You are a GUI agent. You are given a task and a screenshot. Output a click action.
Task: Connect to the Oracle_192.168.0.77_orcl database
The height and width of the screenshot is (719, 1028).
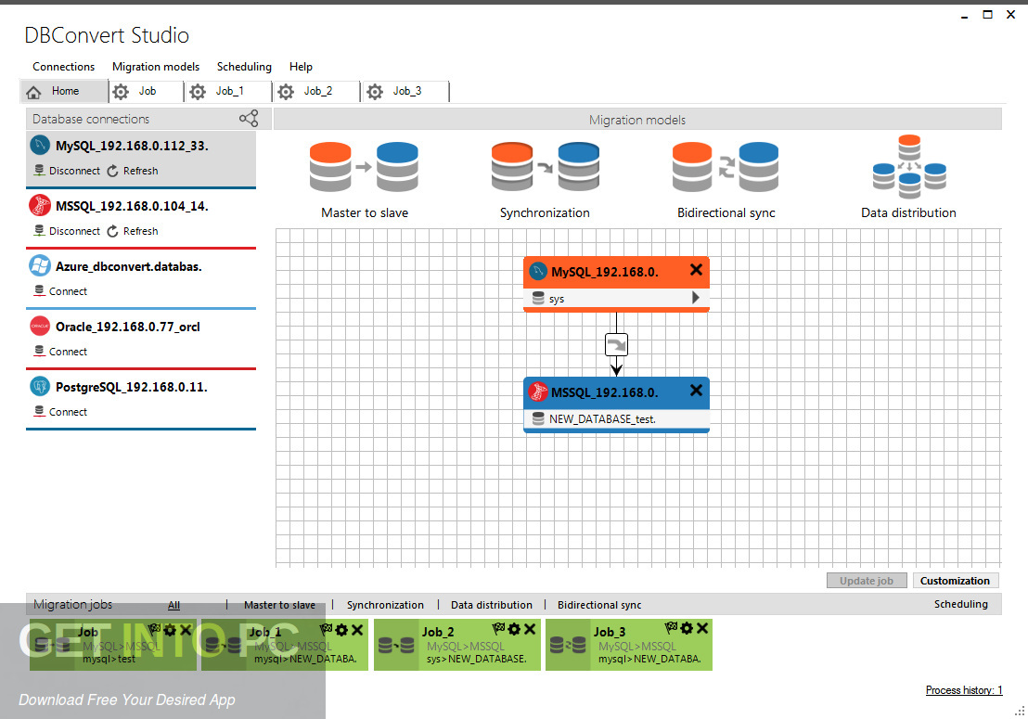click(x=60, y=352)
